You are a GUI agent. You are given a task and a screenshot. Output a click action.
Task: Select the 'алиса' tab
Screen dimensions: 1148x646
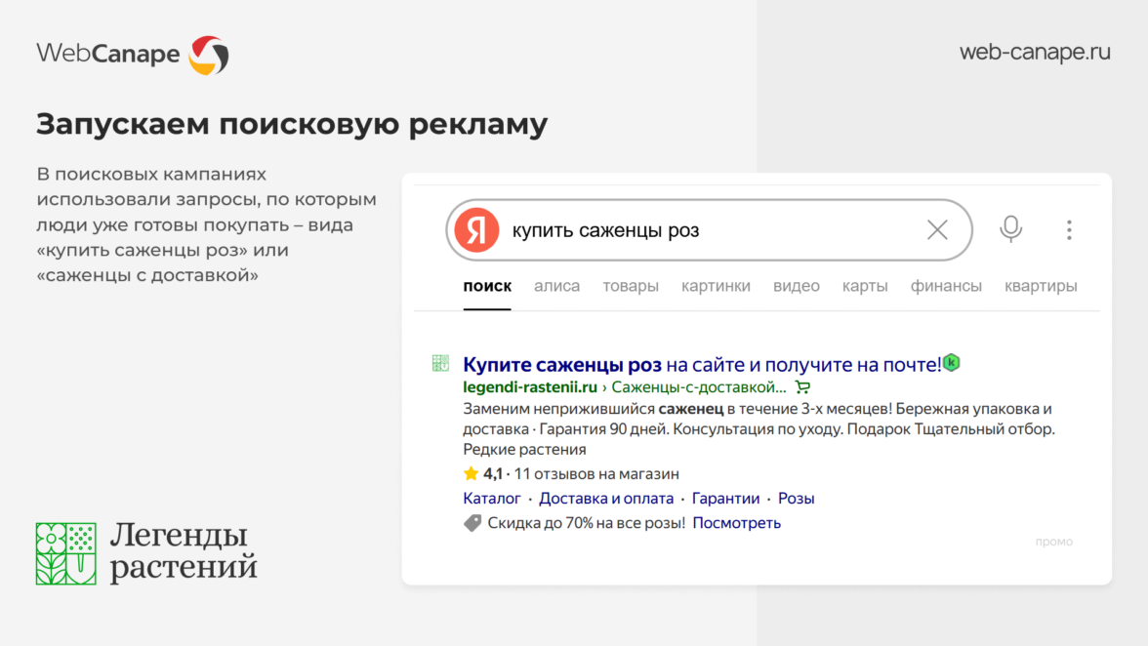coord(556,286)
